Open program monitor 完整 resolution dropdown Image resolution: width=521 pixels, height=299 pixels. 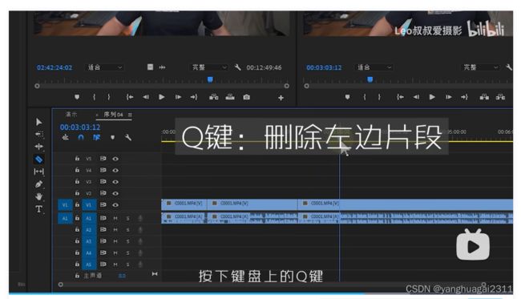(x=481, y=67)
